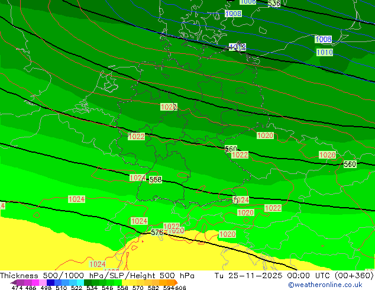This screenshot has width=375, height=290.
Task: Click the cyan legend swatch before 534
Action: [80, 282]
